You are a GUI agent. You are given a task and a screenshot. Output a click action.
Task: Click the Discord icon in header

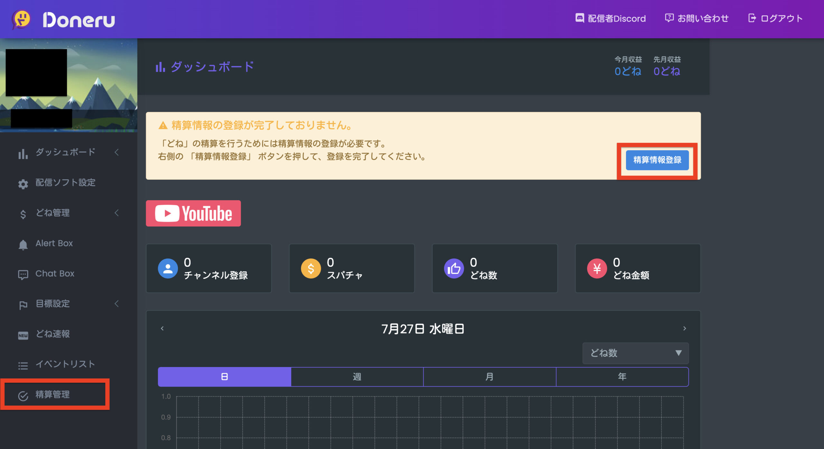point(580,18)
